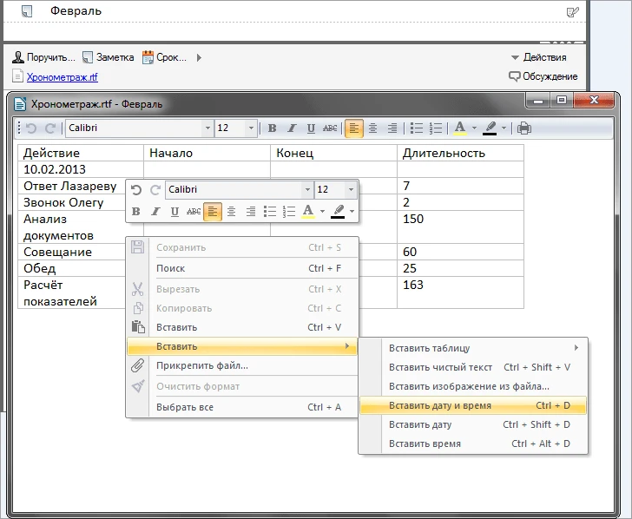Expand the Действия dropdown menu
The width and height of the screenshot is (632, 519).
coord(543,57)
